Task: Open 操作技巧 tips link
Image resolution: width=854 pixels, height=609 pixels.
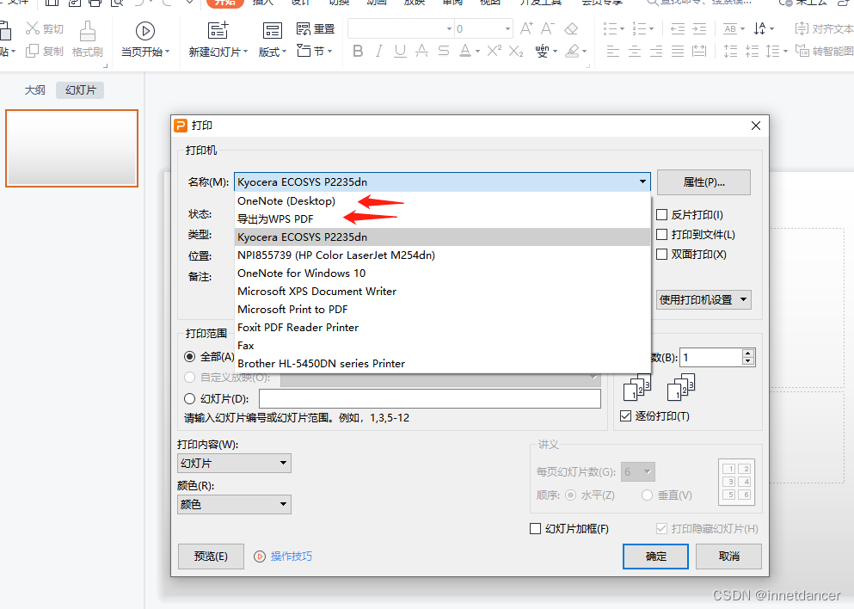Action: [x=291, y=557]
